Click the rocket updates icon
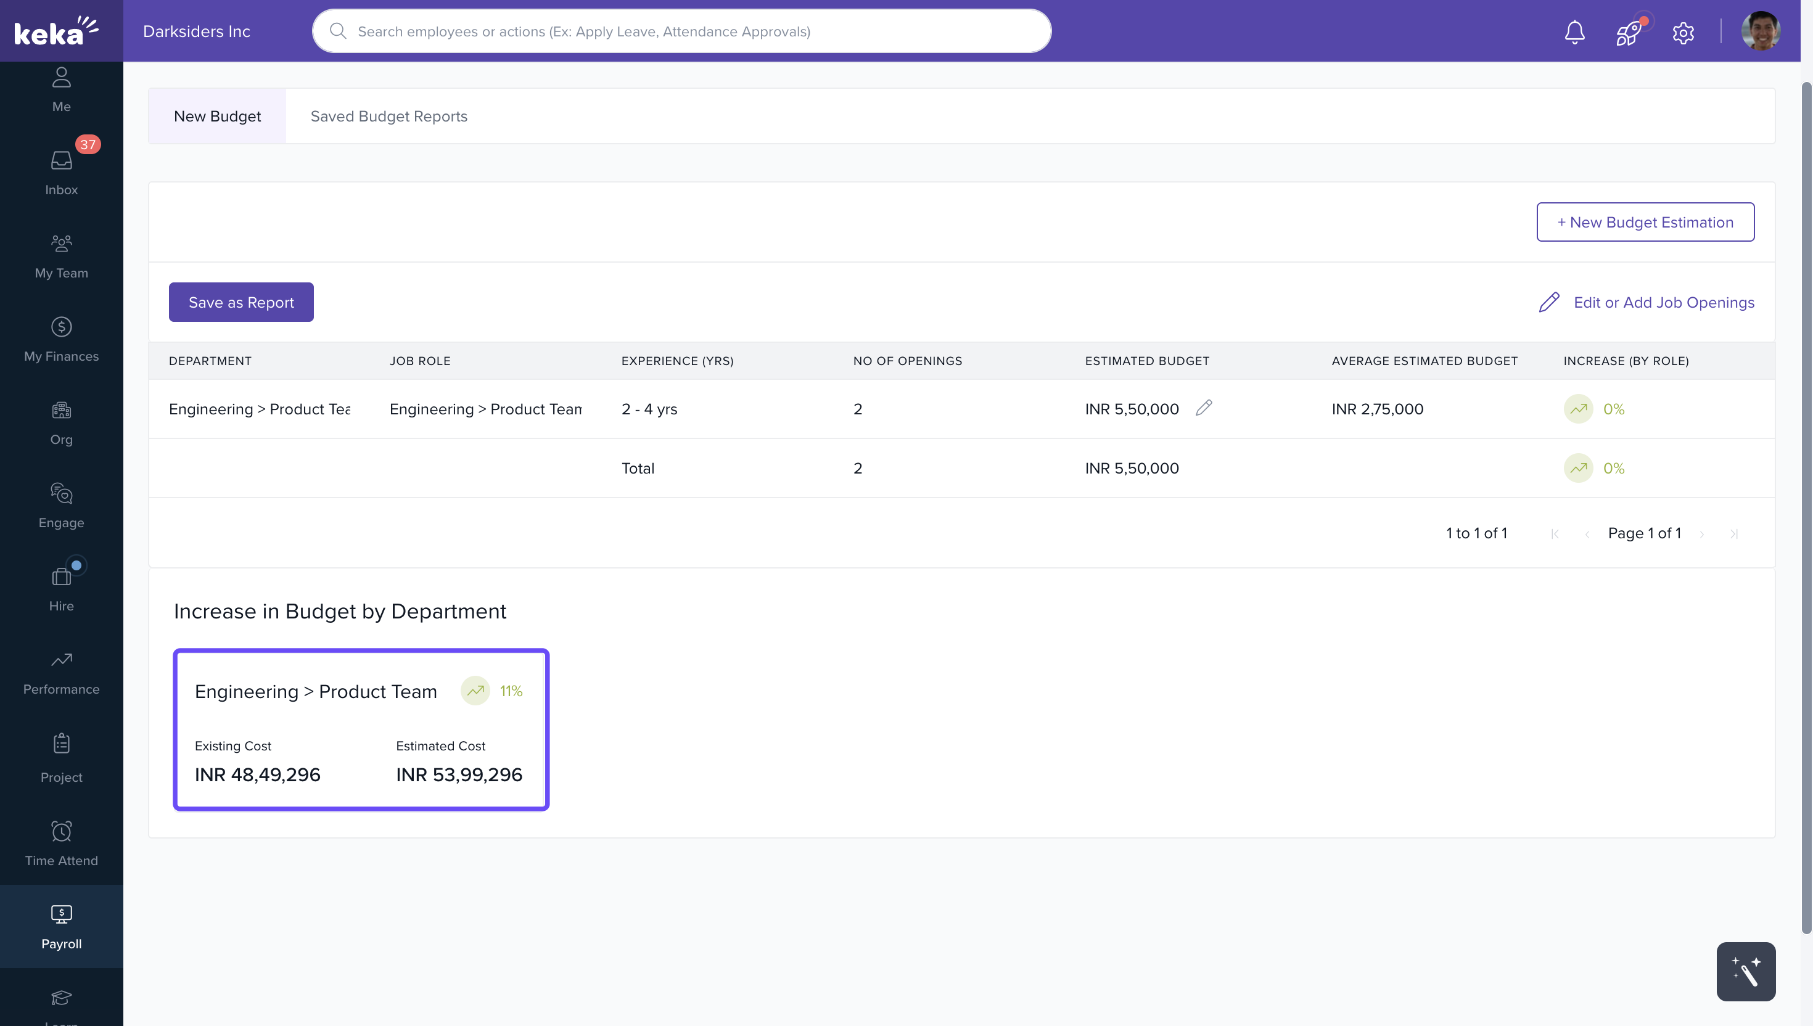Screen dimensions: 1813x1026 point(1629,31)
